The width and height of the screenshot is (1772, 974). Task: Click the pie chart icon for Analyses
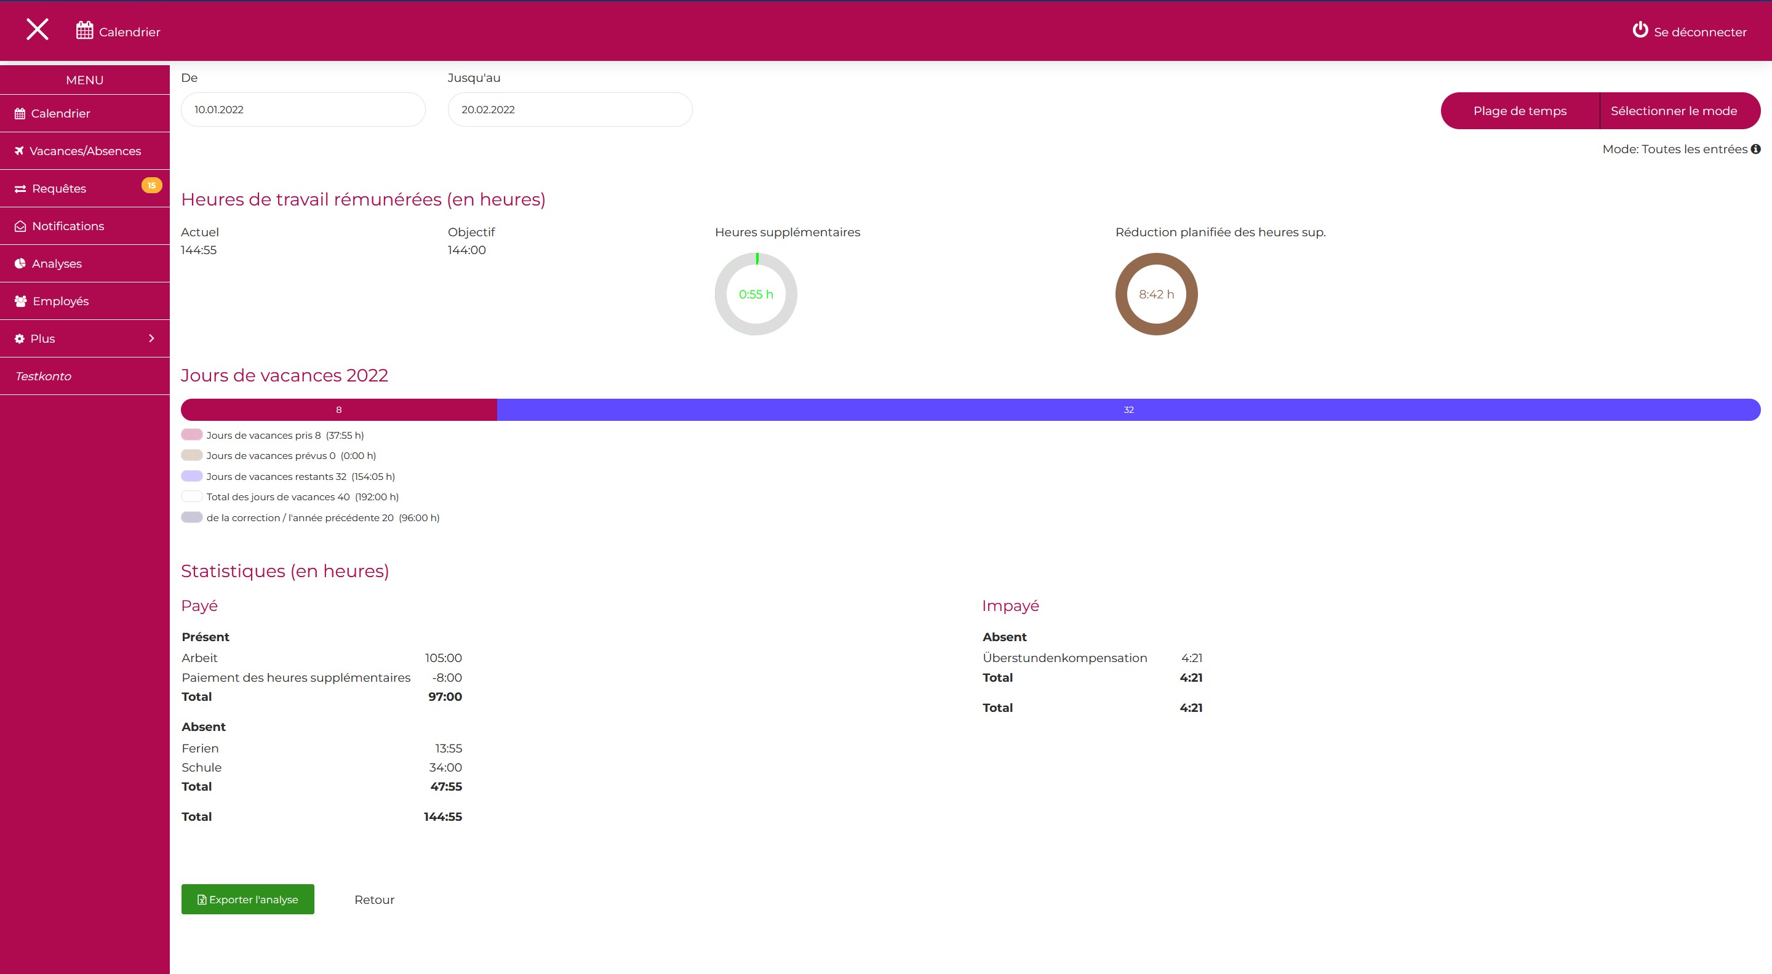[20, 263]
